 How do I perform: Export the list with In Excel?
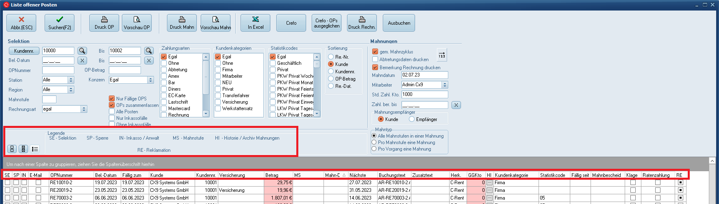click(x=255, y=23)
